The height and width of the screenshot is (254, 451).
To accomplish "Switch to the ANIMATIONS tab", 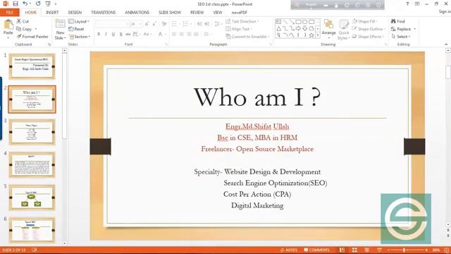I will pyautogui.click(x=137, y=13).
